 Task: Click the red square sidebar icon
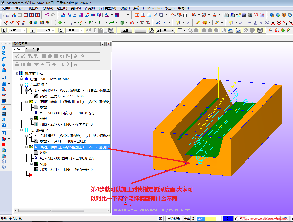tap(4, 144)
